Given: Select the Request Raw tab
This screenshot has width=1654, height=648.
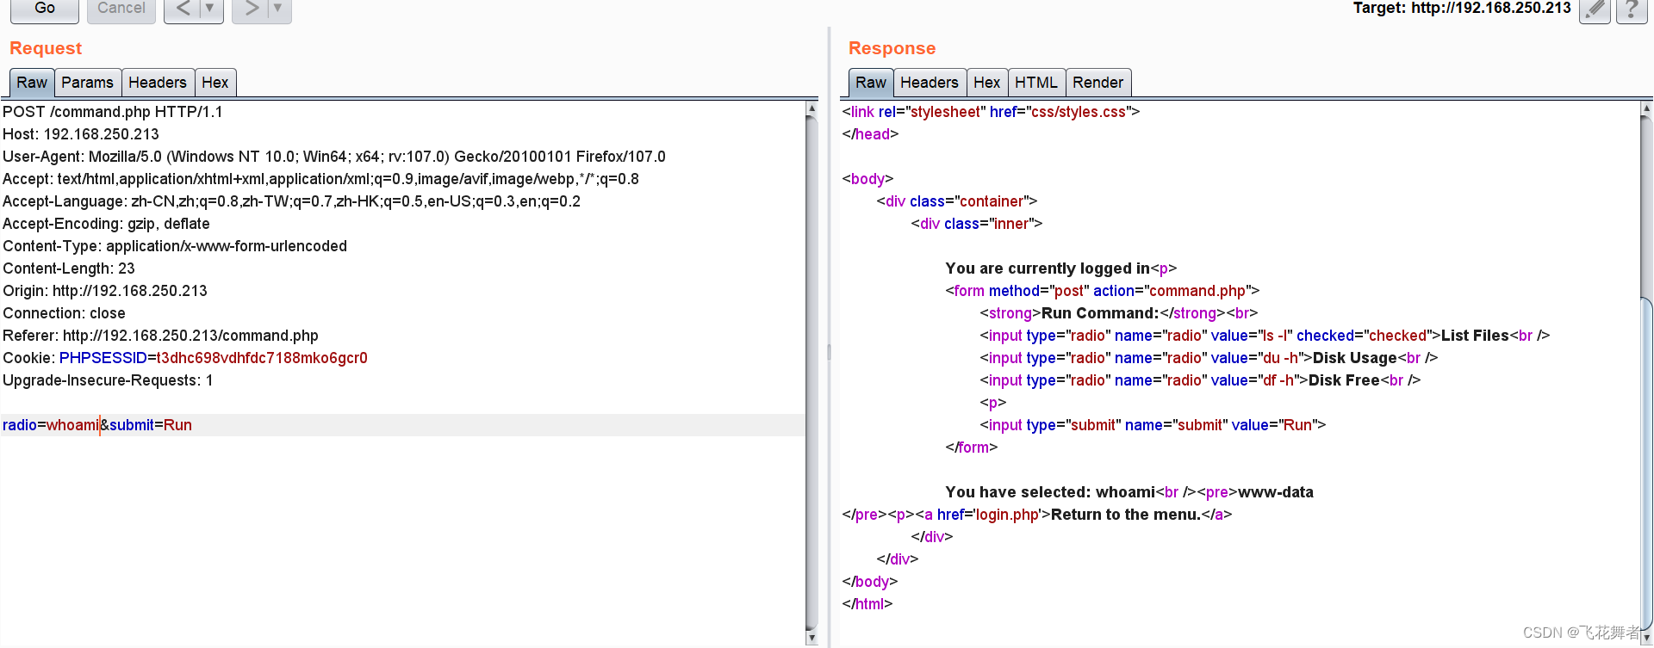Looking at the screenshot, I should [x=32, y=83].
